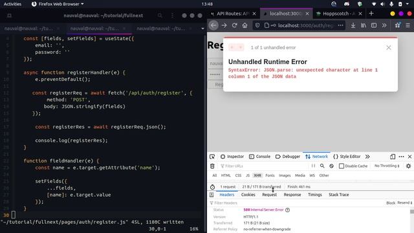Viewport: 414px width, 233px height.
Task: Focus the Filter URLs field
Action: (x=264, y=166)
